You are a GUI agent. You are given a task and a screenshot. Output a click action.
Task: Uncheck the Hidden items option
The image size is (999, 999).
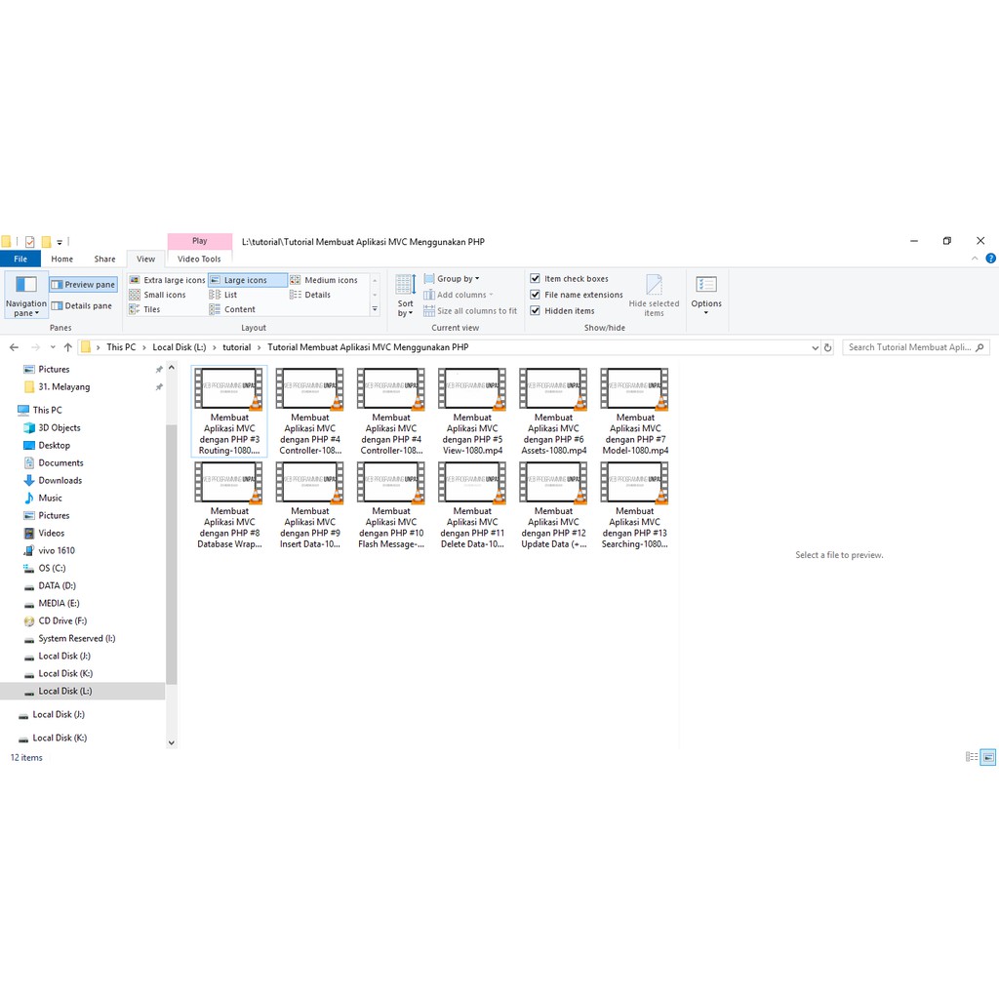click(535, 310)
